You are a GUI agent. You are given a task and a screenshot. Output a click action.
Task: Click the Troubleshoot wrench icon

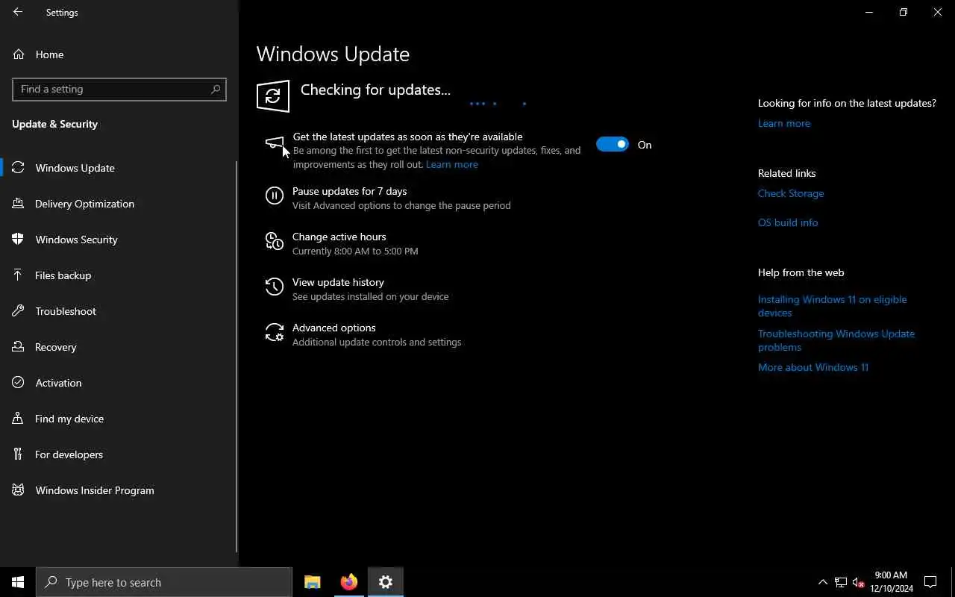point(18,311)
